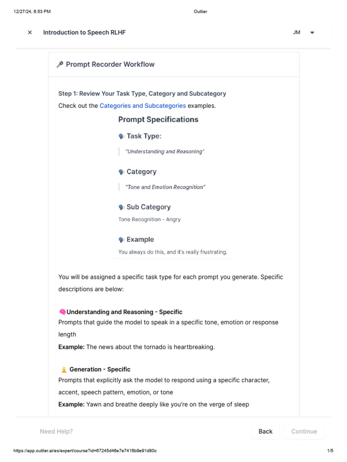This screenshot has height=462, width=347.
Task: Click the Introduction to Speech RLHF title
Action: pos(84,32)
